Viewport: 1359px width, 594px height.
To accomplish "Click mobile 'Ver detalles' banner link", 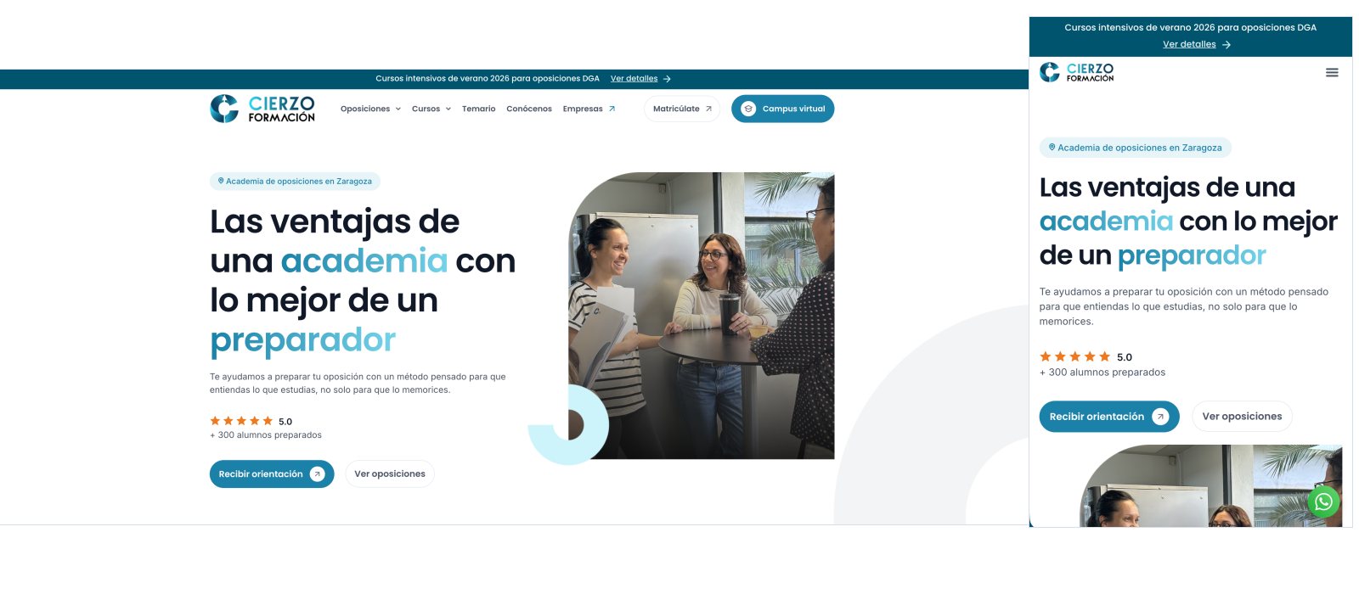I will (x=1189, y=45).
